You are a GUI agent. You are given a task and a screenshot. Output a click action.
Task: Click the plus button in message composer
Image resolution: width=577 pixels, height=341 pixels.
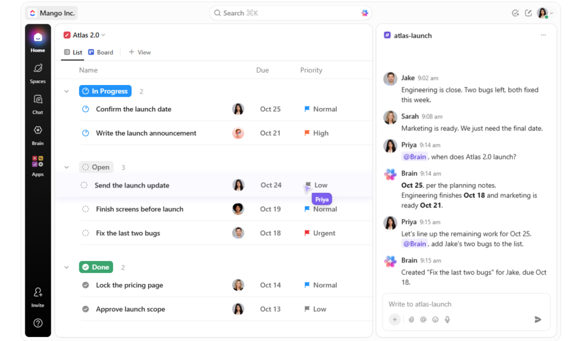[x=394, y=319]
